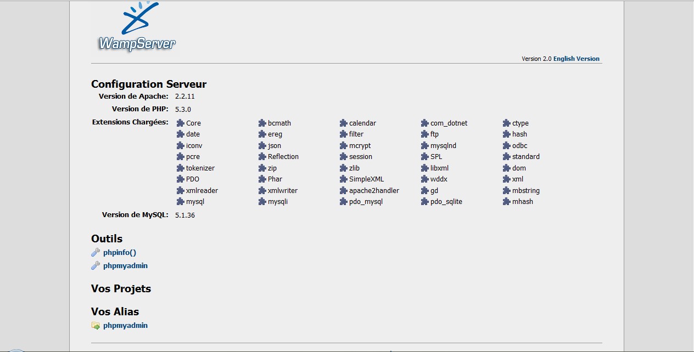Click the puzzle icon beside json
This screenshot has height=352, width=694.
pos(262,146)
